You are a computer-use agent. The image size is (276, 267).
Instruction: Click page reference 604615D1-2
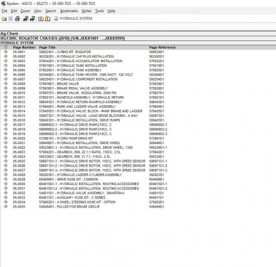158,188
